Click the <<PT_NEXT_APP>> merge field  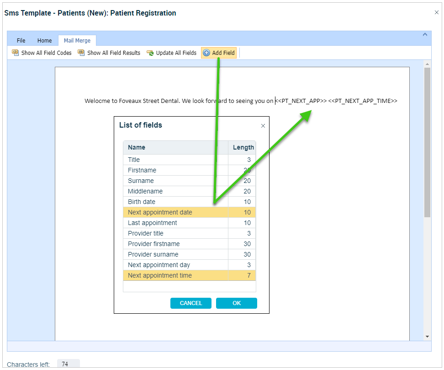click(x=301, y=101)
